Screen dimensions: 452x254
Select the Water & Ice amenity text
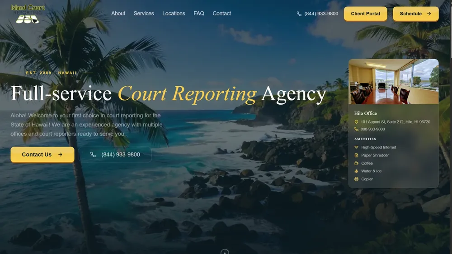(371, 171)
